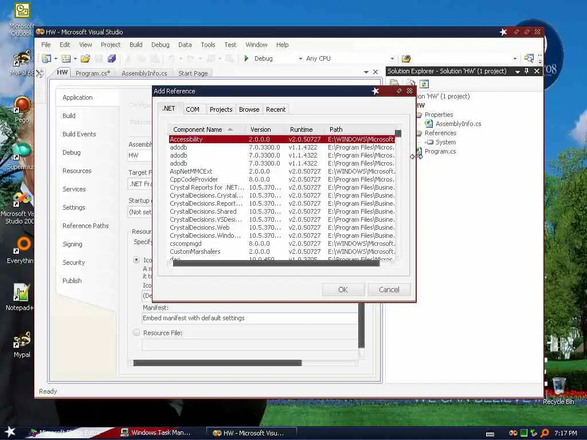Switch to the Browse tab in Add Reference
587x440 pixels.
(x=249, y=109)
